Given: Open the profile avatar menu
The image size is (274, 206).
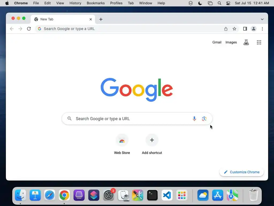Looking at the screenshot, I should tap(254, 29).
